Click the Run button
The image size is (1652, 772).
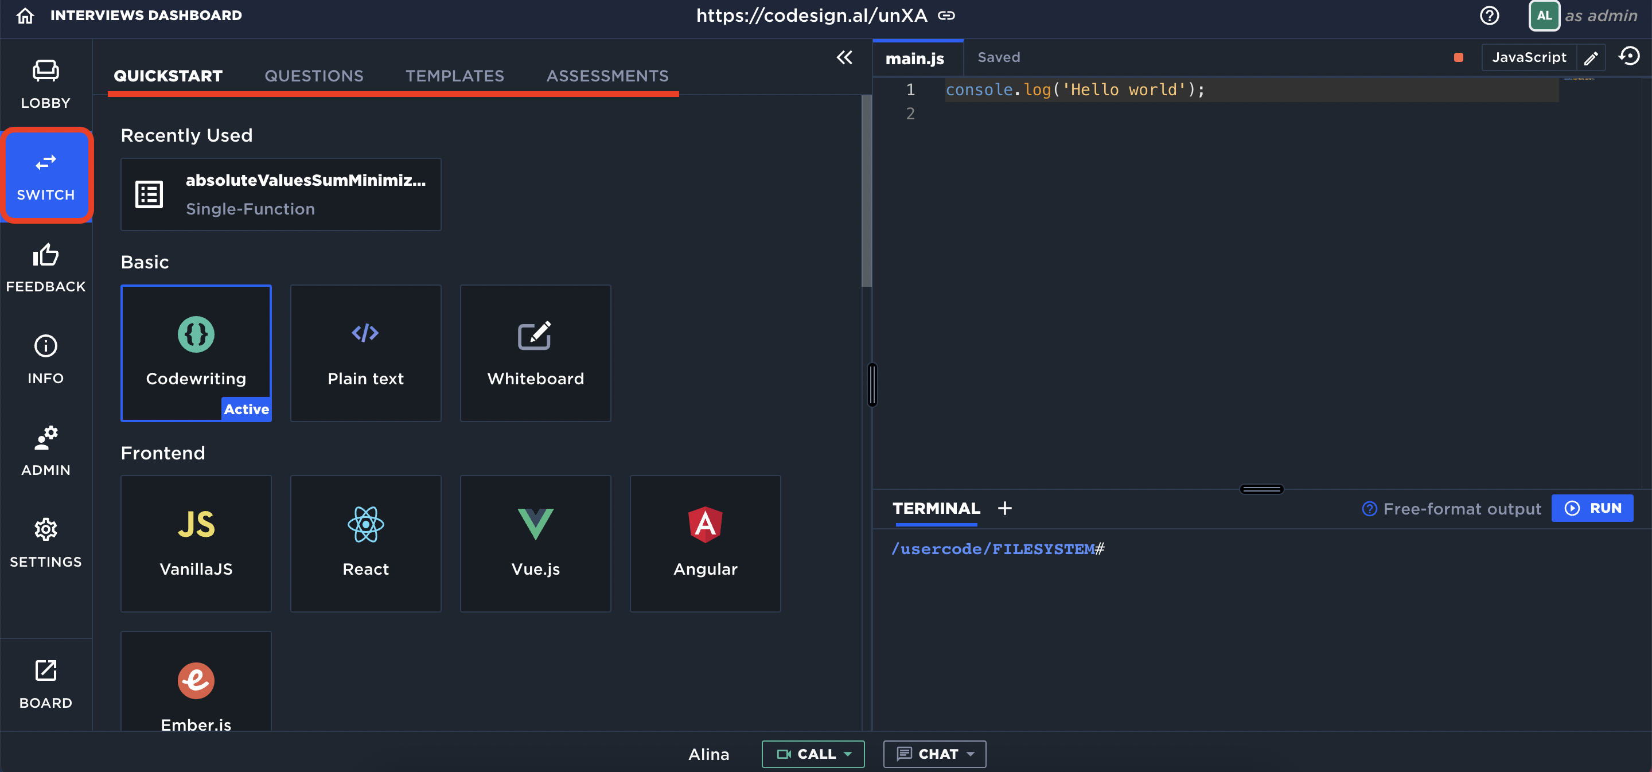[1592, 508]
